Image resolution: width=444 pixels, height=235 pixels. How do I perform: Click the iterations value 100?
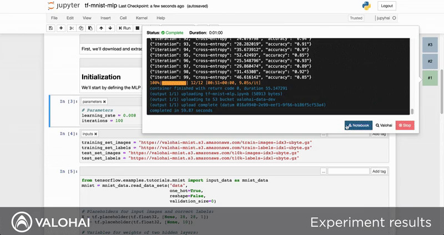(x=119, y=120)
